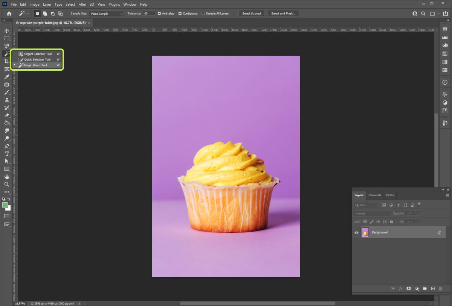Create a new layer plus icon
Screen dimensions: 452x306
pyautogui.click(x=433, y=288)
